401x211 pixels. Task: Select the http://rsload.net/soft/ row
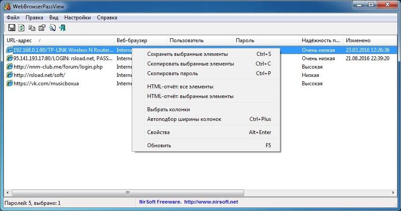pyautogui.click(x=200, y=75)
